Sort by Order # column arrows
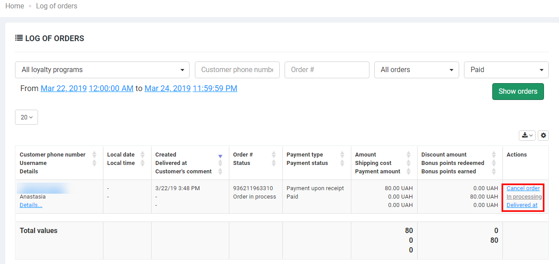Image resolution: width=559 pixels, height=264 pixels. (x=274, y=155)
